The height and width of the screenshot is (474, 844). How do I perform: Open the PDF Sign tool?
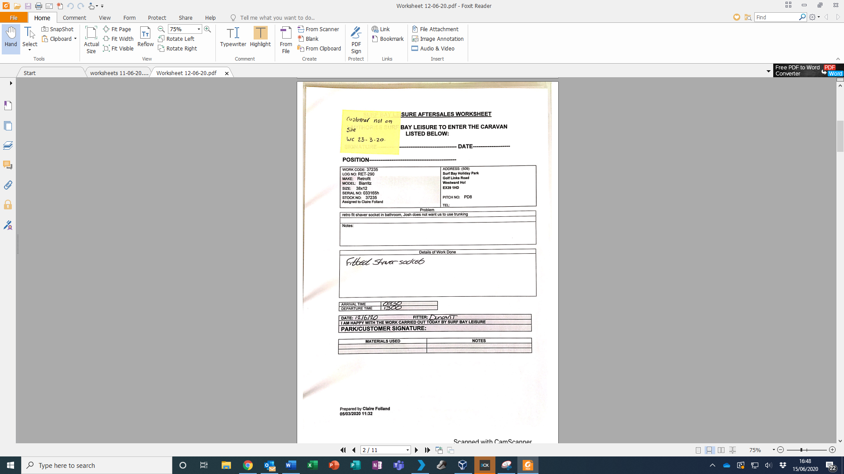coord(356,39)
